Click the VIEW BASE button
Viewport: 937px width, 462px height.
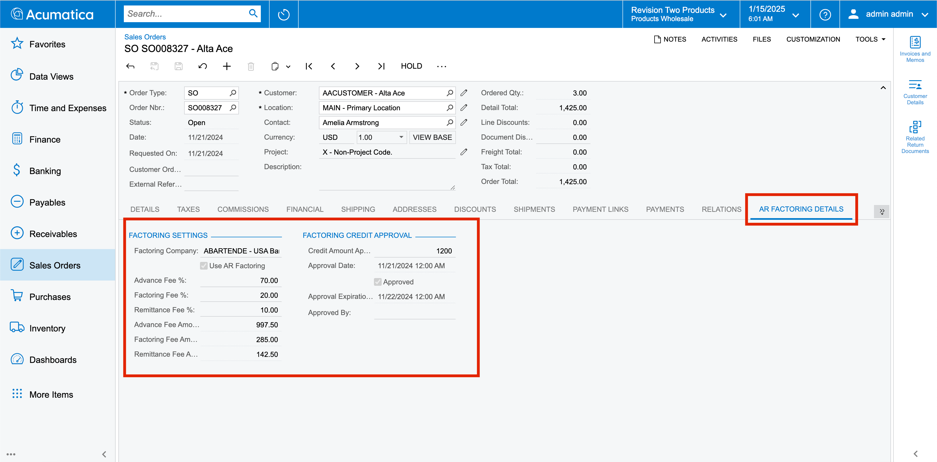click(432, 137)
